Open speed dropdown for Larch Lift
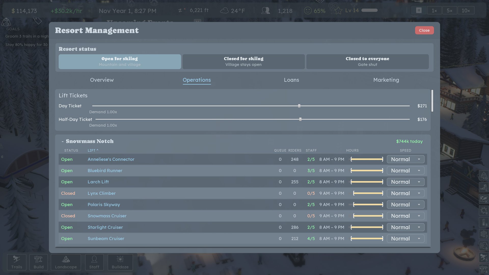This screenshot has height=275, width=489. tap(405, 182)
